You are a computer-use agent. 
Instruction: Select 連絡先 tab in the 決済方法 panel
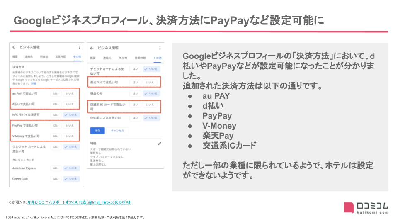pyautogui.click(x=29, y=57)
